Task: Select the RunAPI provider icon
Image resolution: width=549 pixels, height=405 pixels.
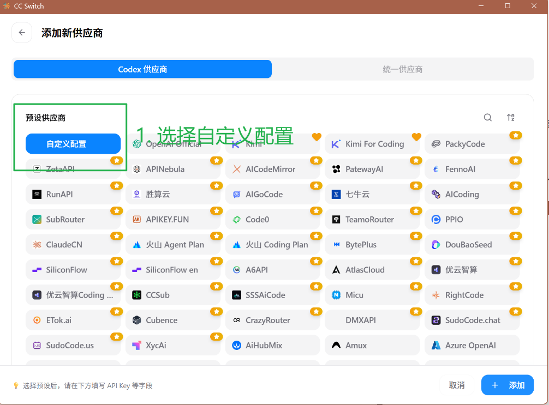Action: coord(37,195)
